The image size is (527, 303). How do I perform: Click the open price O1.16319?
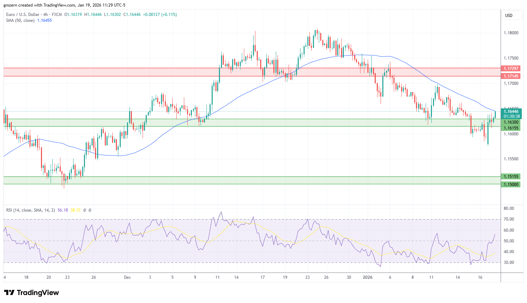coord(73,15)
